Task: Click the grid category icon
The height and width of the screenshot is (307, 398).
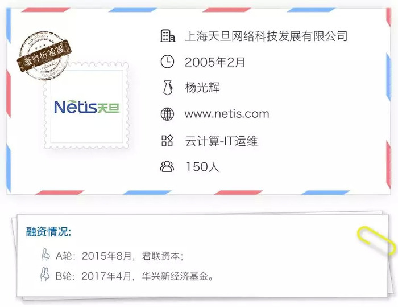Action: coord(167,141)
